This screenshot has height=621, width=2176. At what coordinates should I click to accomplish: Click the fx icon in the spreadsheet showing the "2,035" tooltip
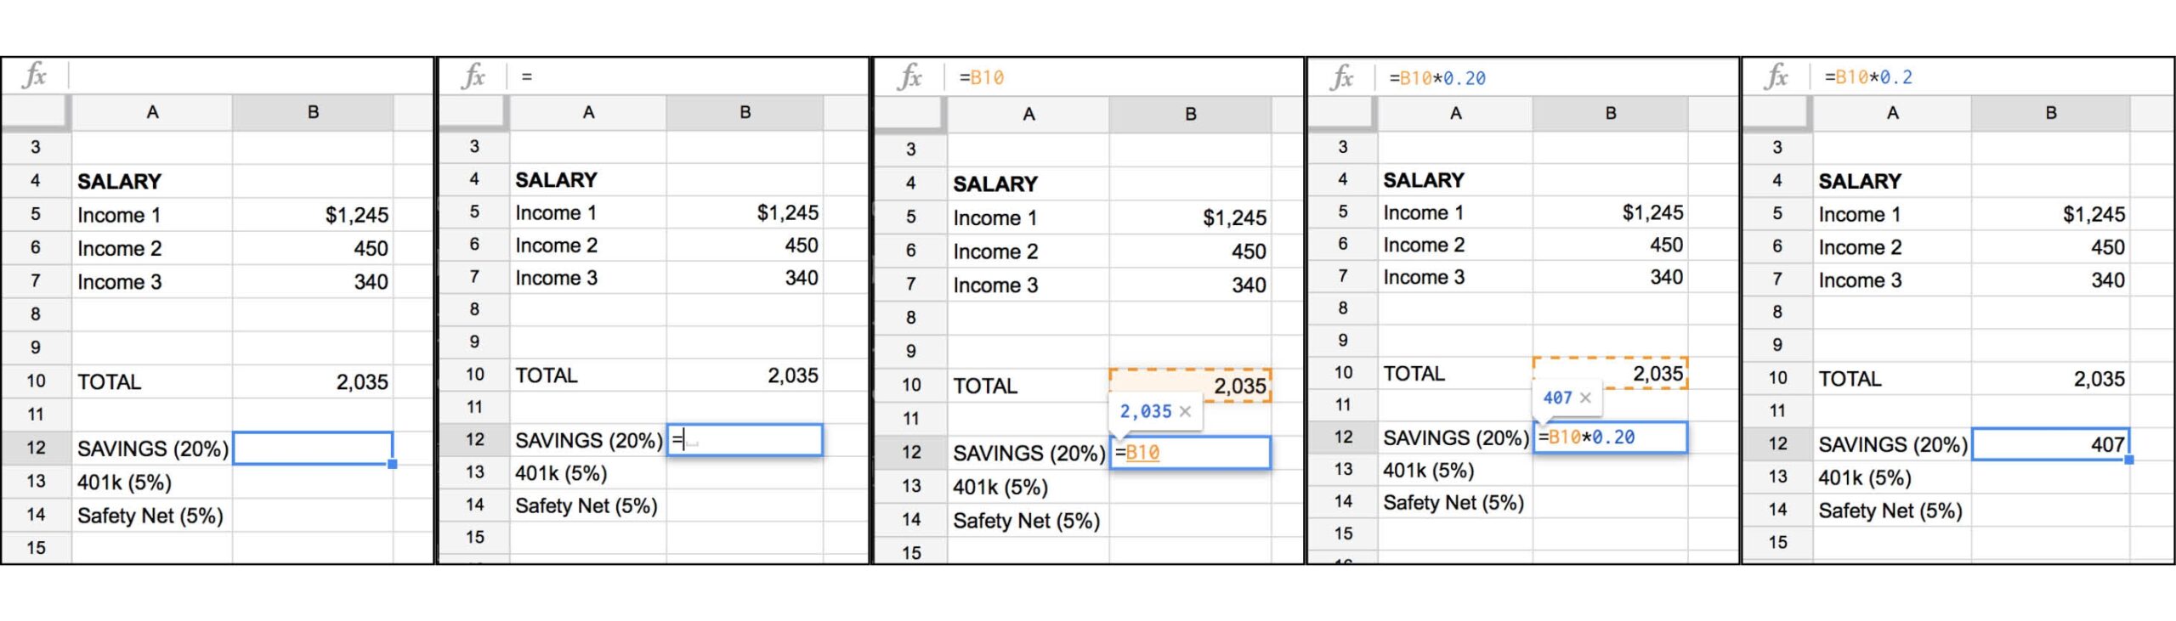[909, 77]
